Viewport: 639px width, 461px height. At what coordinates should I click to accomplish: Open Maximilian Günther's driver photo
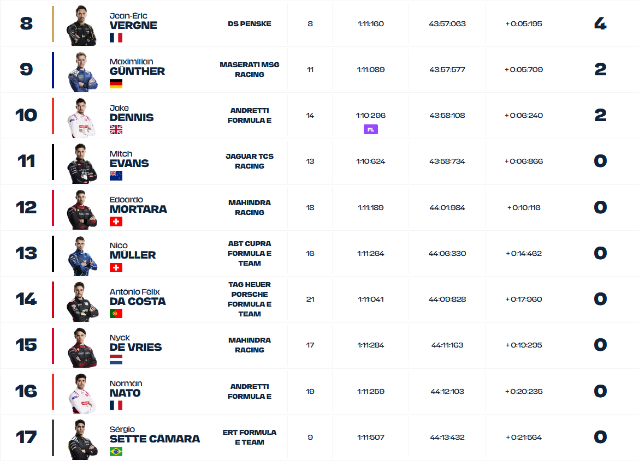pyautogui.click(x=81, y=71)
